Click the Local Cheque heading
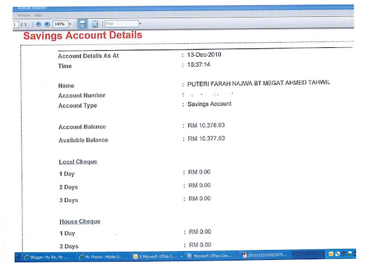Screen dimensions: 374x264 click(x=78, y=162)
